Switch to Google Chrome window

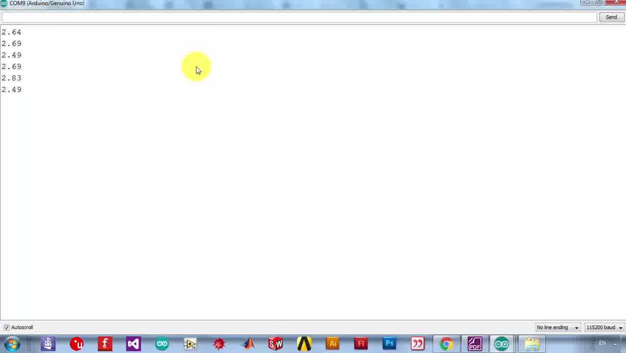pyautogui.click(x=446, y=344)
